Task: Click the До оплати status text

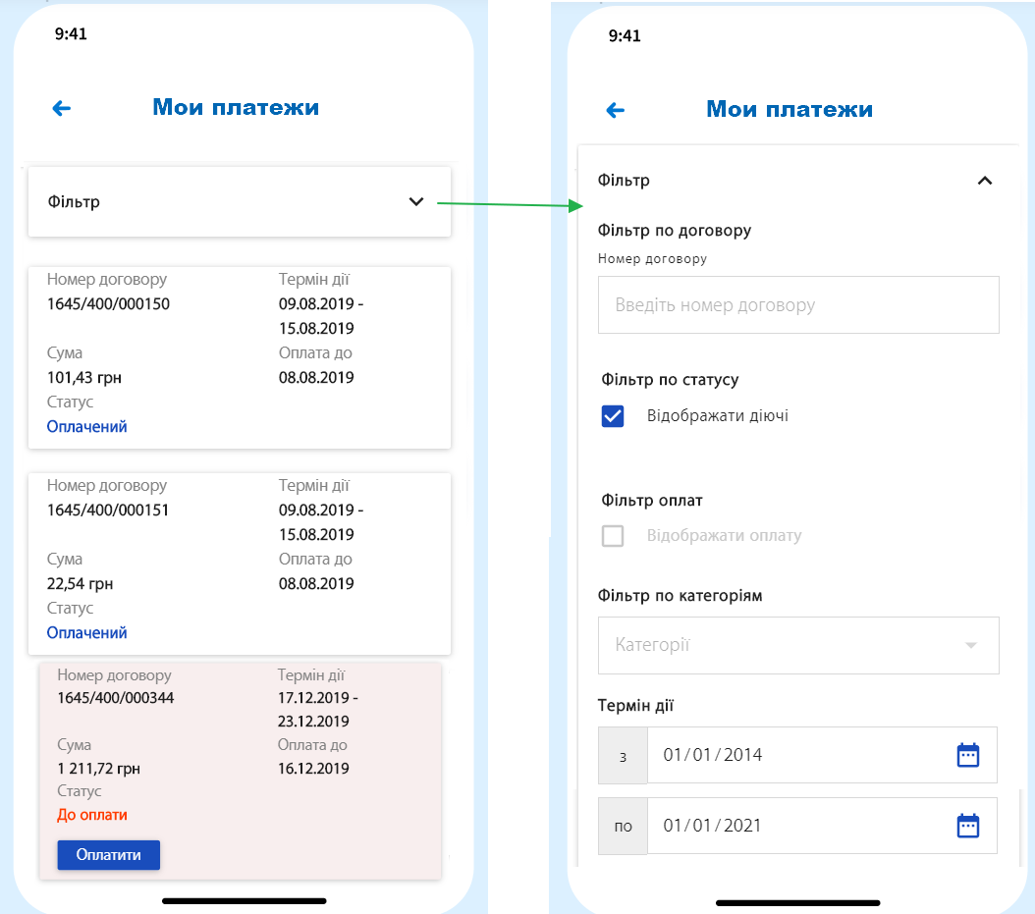Action: click(92, 815)
